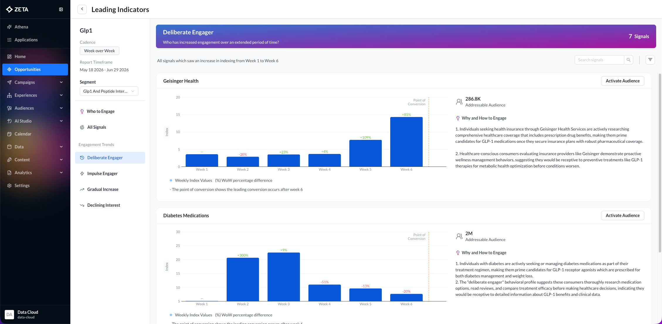This screenshot has width=662, height=324.
Task: Click the Who to Engage lightbulb icon
Action: pos(82,111)
